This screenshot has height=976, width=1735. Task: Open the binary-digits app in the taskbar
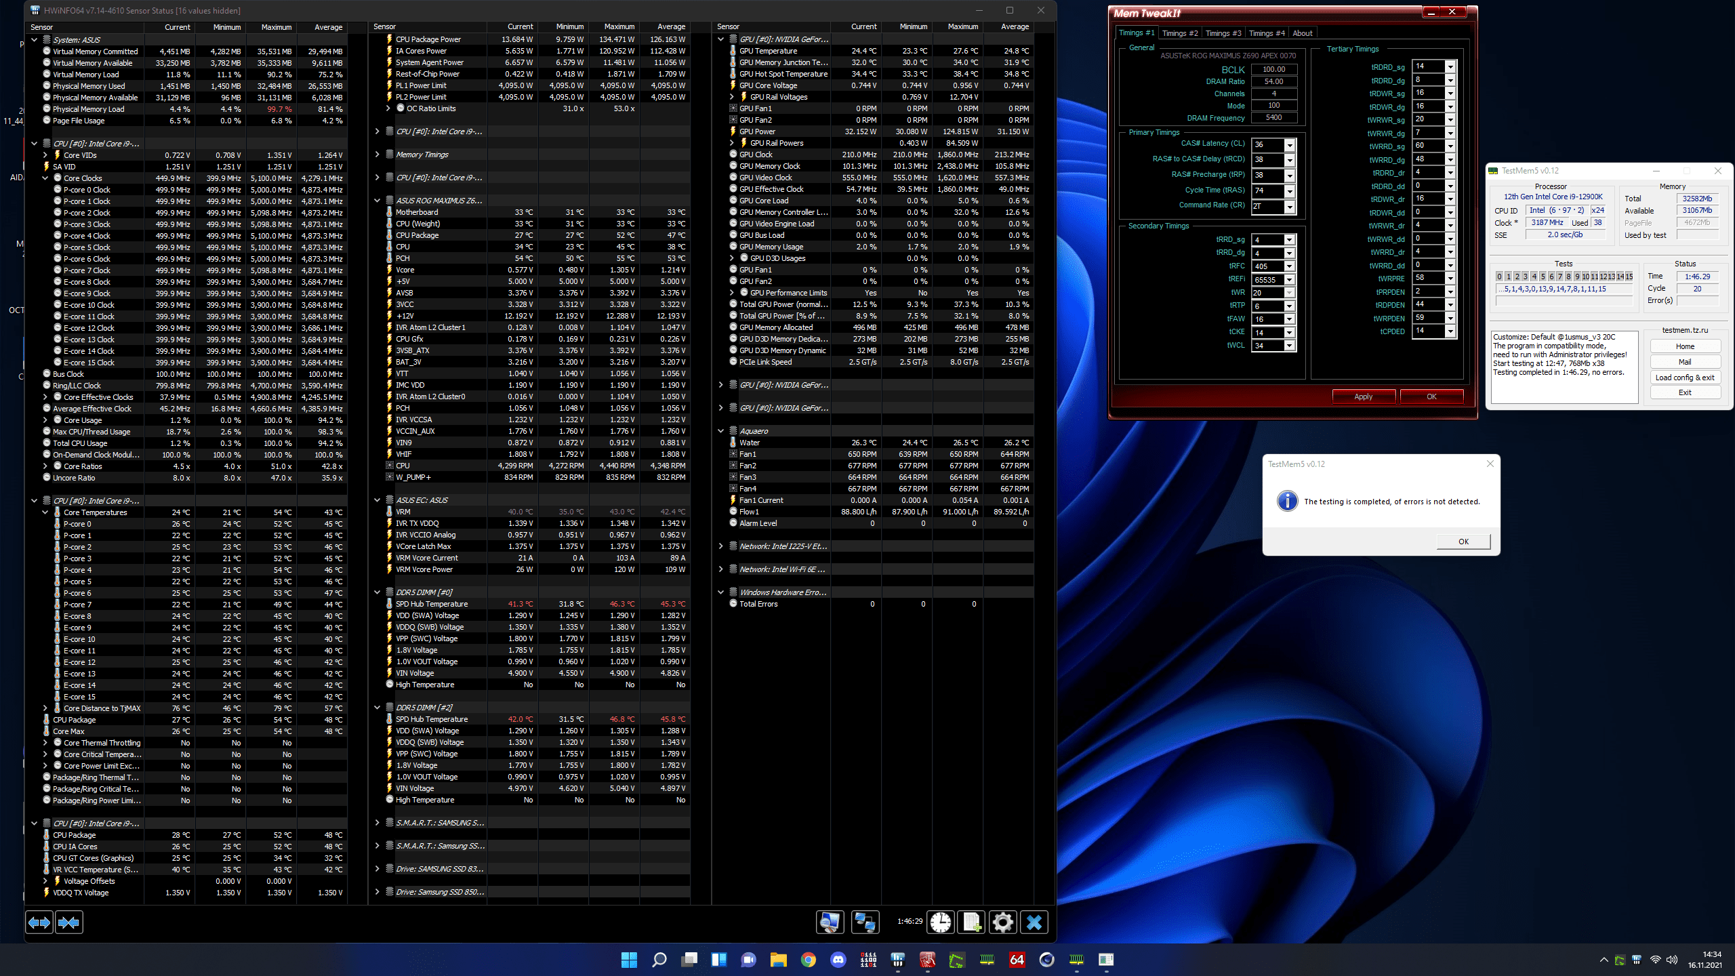(868, 960)
